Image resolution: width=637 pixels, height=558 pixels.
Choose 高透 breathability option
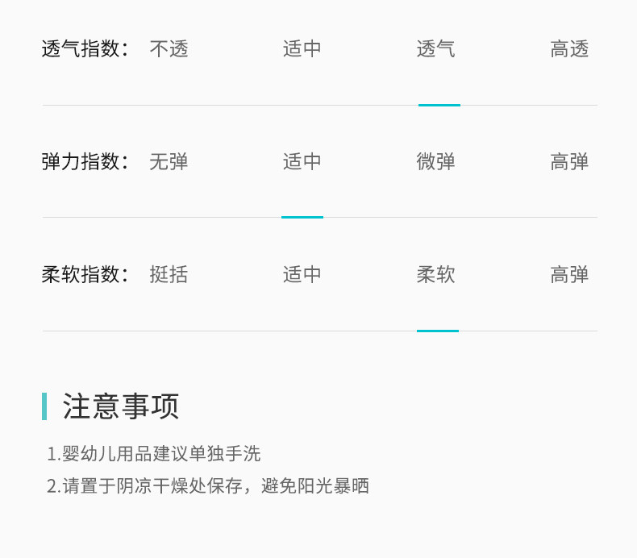[570, 49]
